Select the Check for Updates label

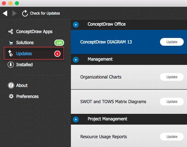click(45, 13)
